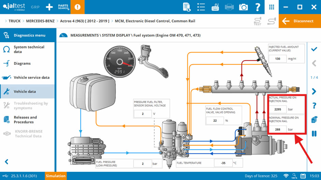Open the help icon in right panel

[x=314, y=105]
